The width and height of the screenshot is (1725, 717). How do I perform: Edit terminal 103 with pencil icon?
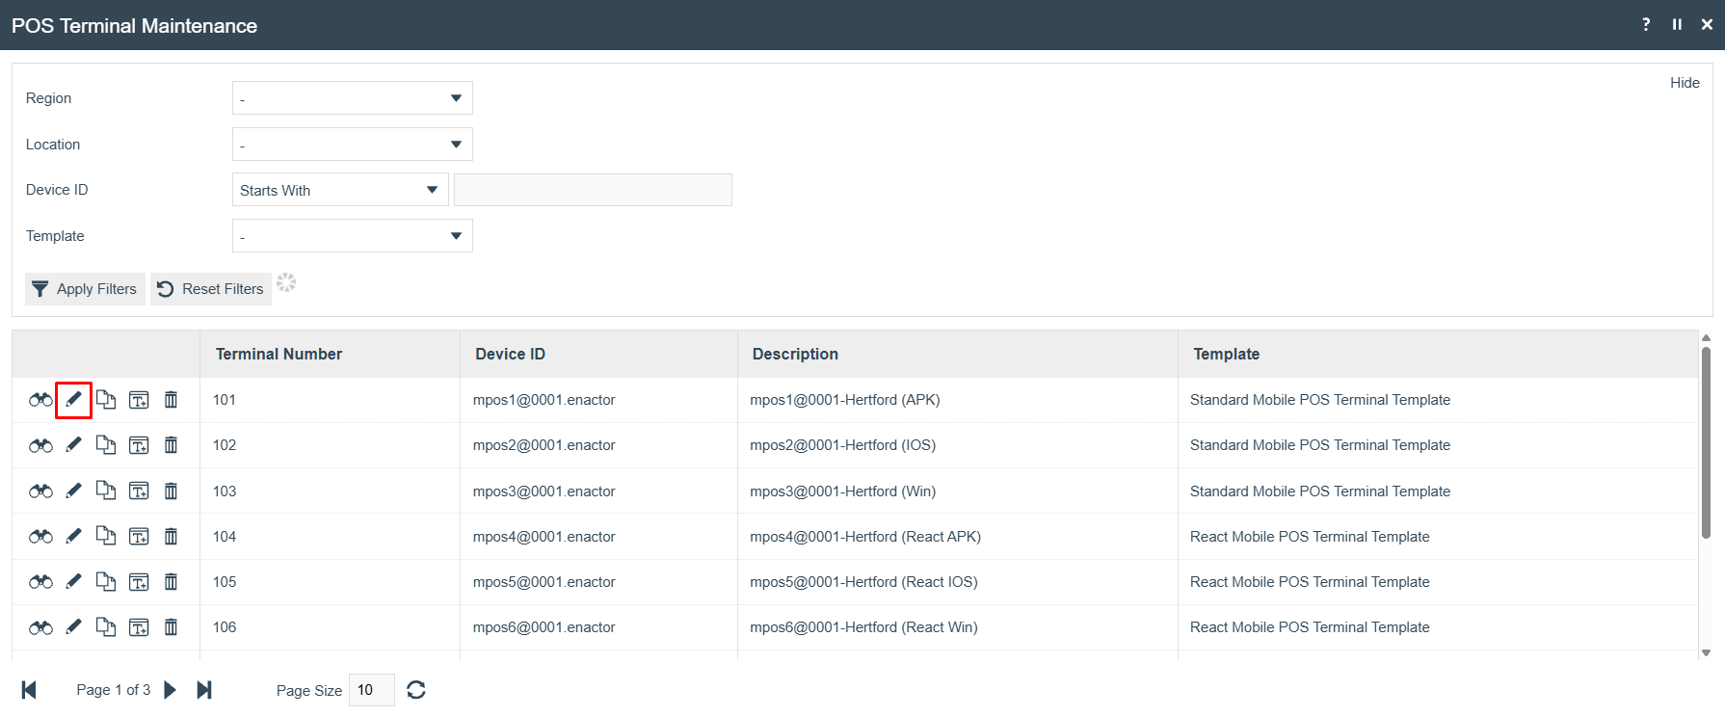click(x=73, y=491)
